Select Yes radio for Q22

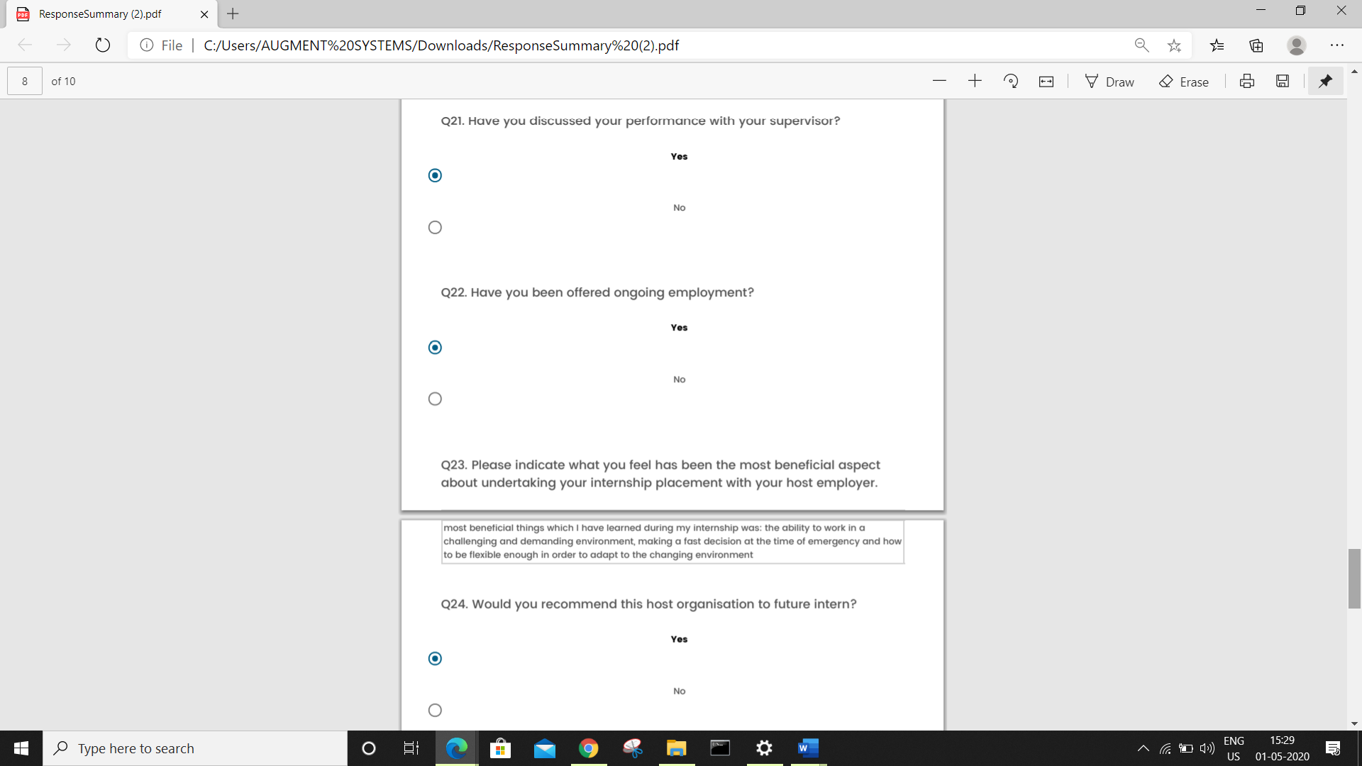435,347
